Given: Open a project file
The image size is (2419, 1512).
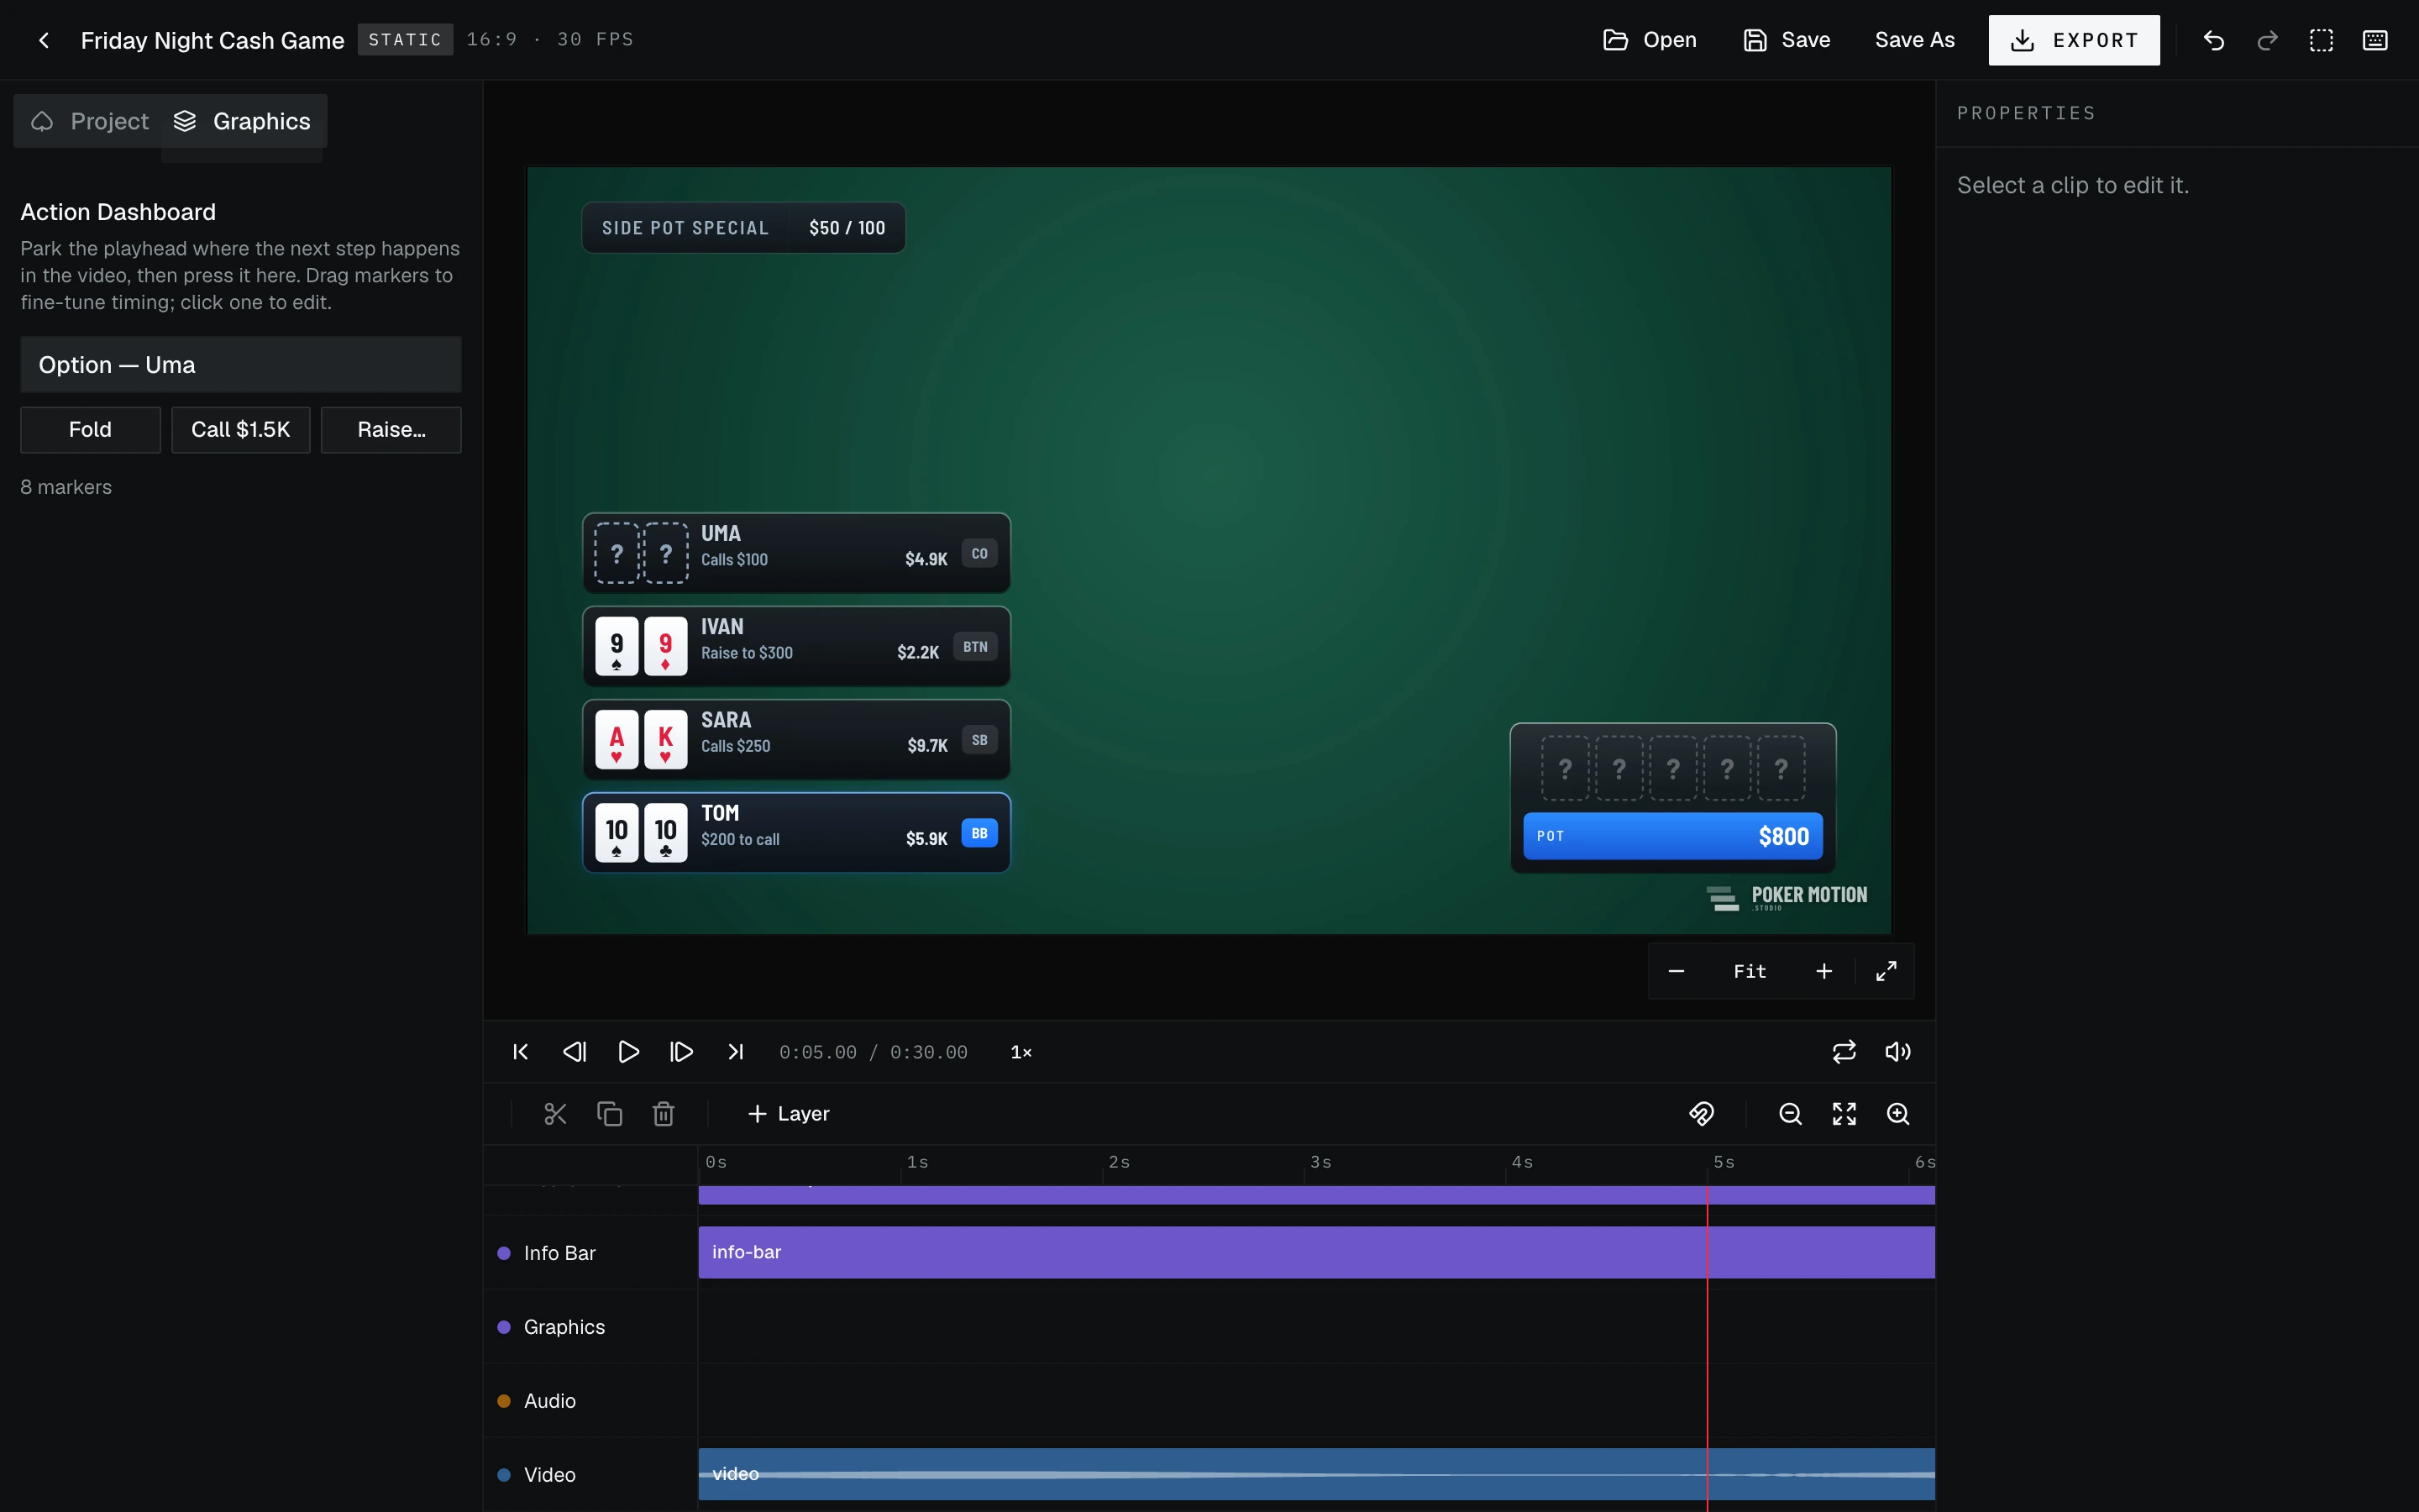Looking at the screenshot, I should pyautogui.click(x=1650, y=40).
